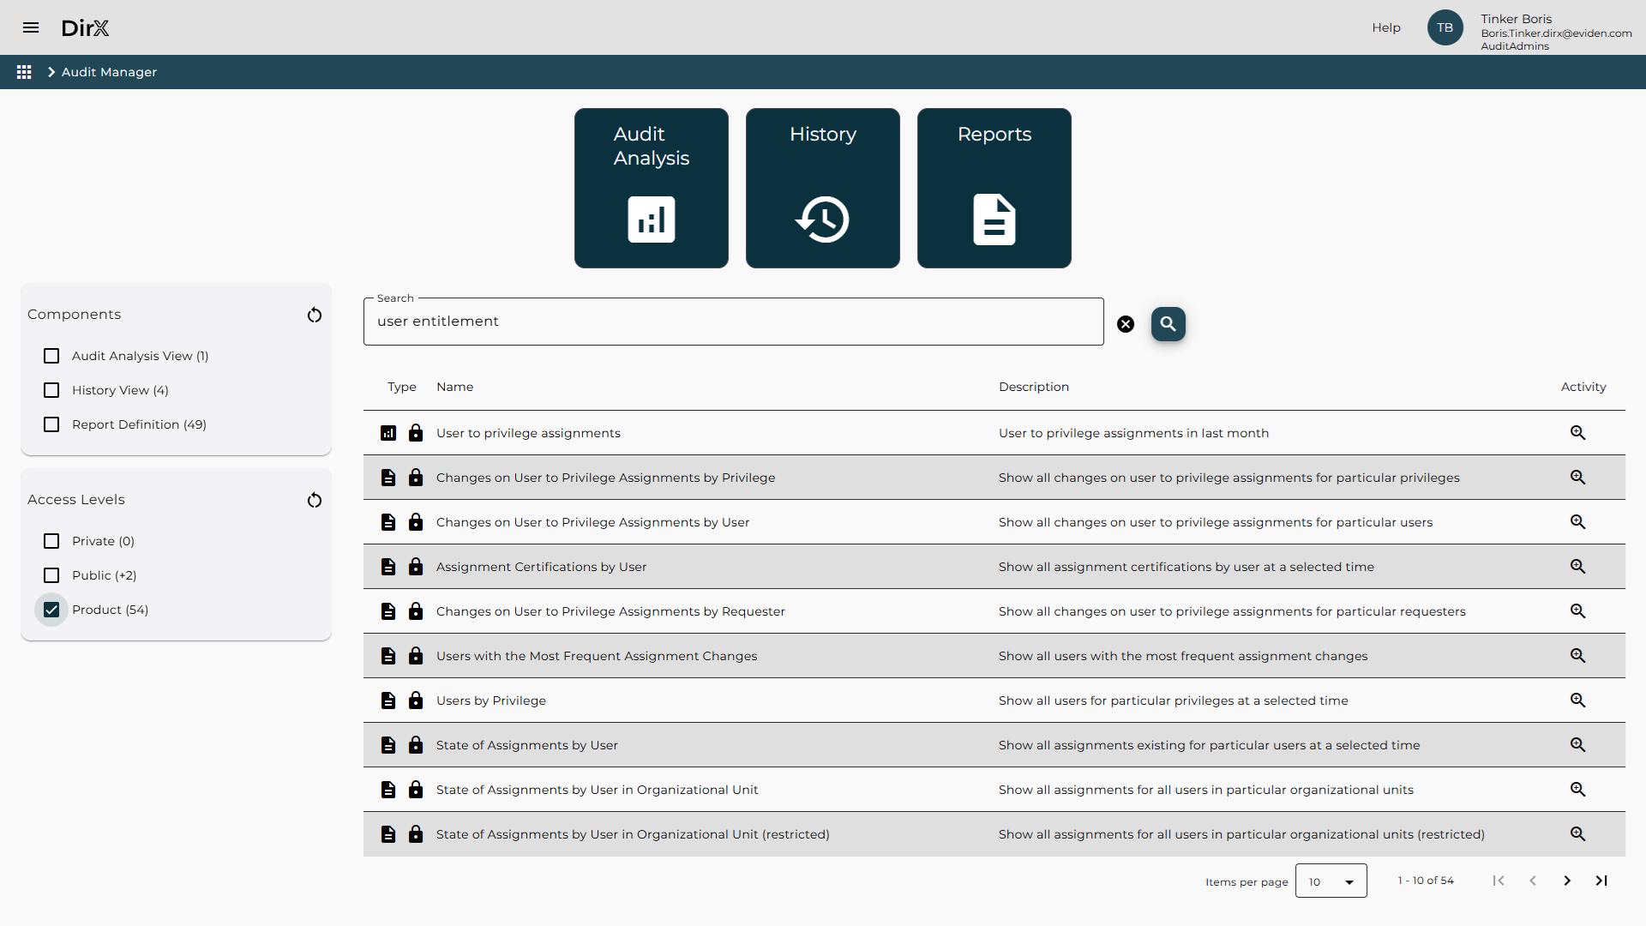Viewport: 1646px width, 926px height.
Task: Open activity details for User to privilege assignments
Action: point(1577,433)
